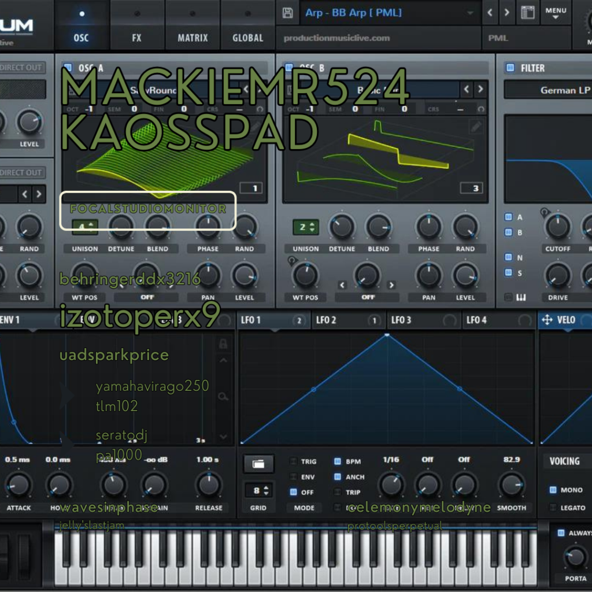This screenshot has width=592, height=592.
Task: Select next noise sample arrow
Action: (x=39, y=194)
